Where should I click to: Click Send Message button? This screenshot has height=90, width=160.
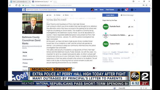[x=127, y=15]
